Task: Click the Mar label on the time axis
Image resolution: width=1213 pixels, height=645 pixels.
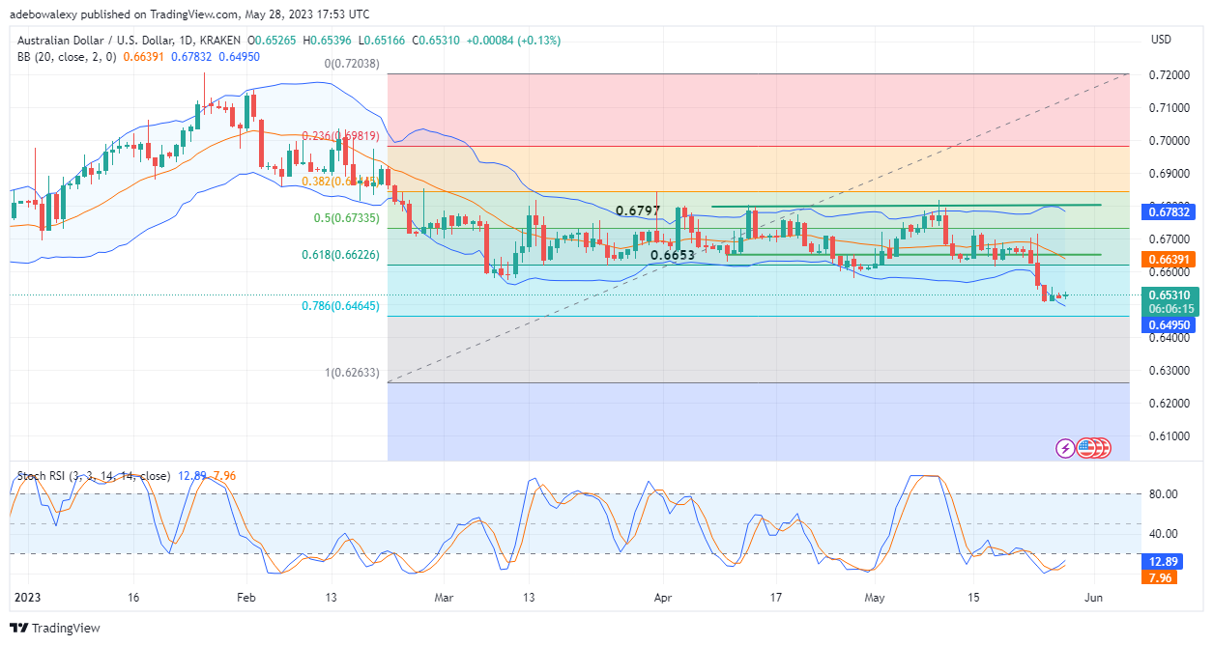Action: (444, 598)
